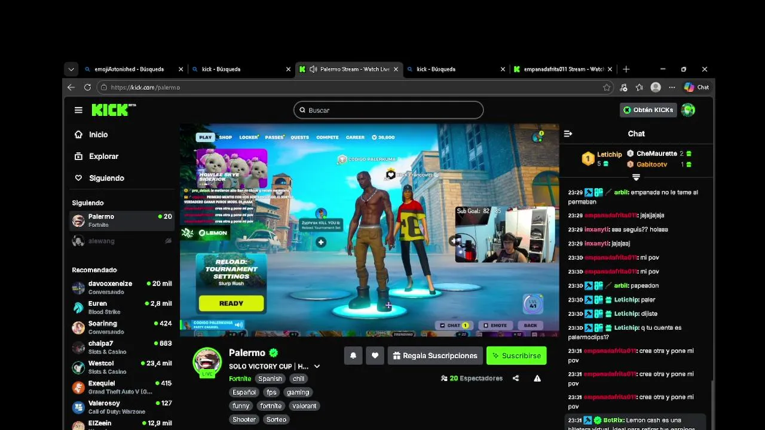Click the green Suscribirse button
Screen dimensions: 765x430
coord(516,355)
